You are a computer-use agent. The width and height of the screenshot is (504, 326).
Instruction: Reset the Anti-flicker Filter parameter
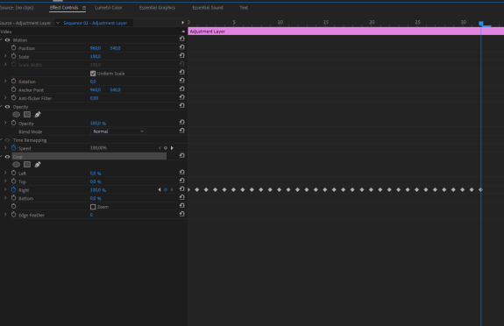pos(182,97)
